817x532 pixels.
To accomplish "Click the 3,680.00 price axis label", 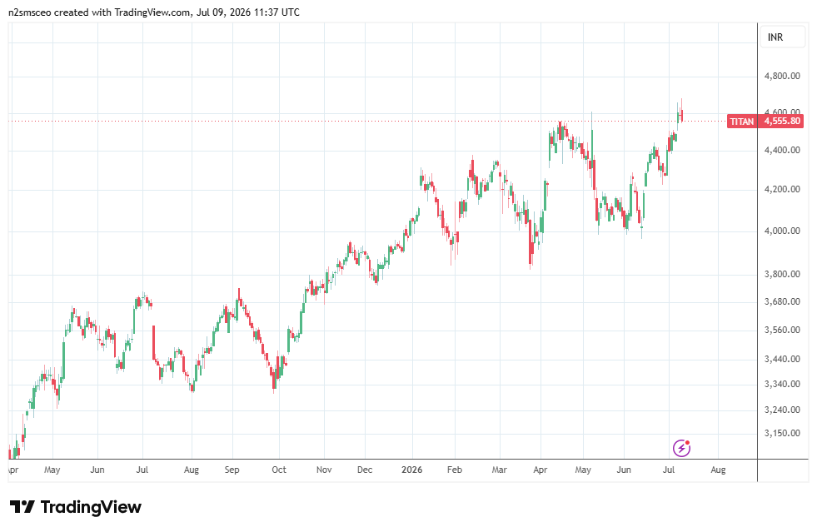I will pyautogui.click(x=781, y=301).
